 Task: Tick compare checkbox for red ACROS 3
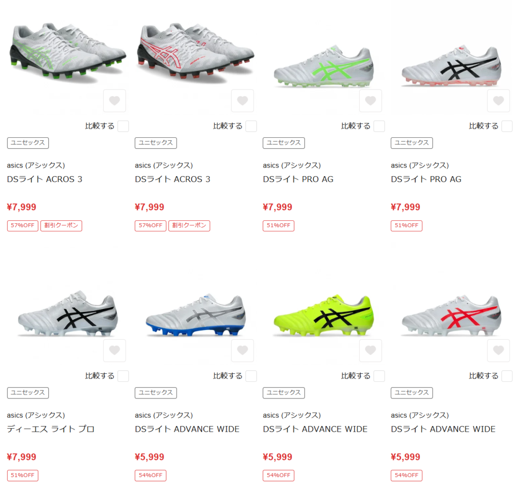(x=251, y=126)
